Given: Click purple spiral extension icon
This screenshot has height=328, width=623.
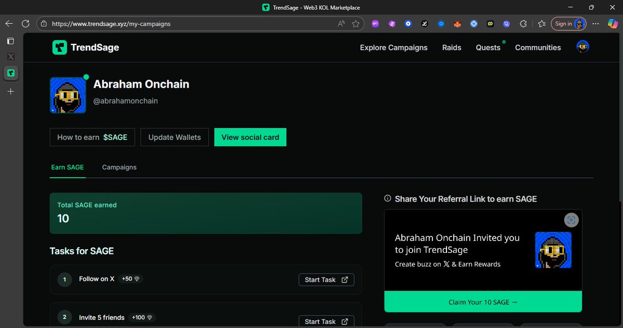Looking at the screenshot, I should pyautogui.click(x=392, y=24).
